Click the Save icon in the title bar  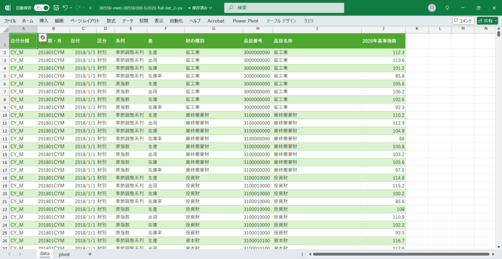56,8
